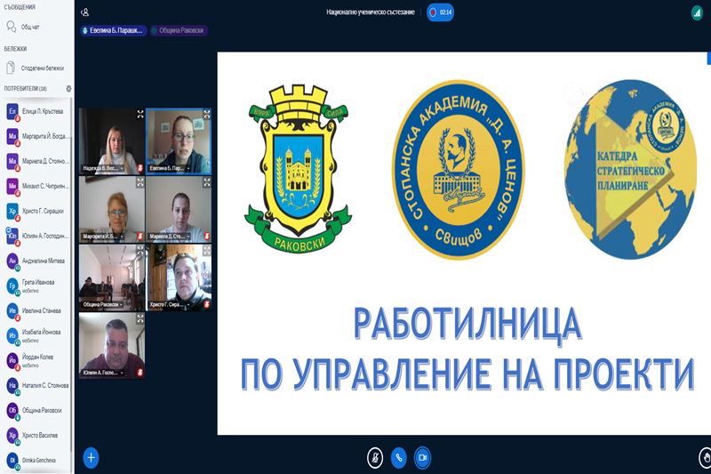Image resolution: width=711 pixels, height=474 pixels.
Task: Click the Гр avatar of Грета Иванова
Action: click(12, 285)
